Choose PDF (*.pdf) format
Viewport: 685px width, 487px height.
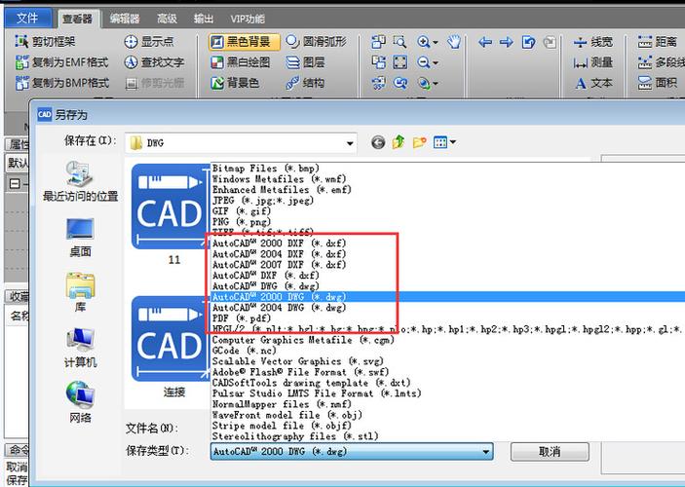click(241, 318)
